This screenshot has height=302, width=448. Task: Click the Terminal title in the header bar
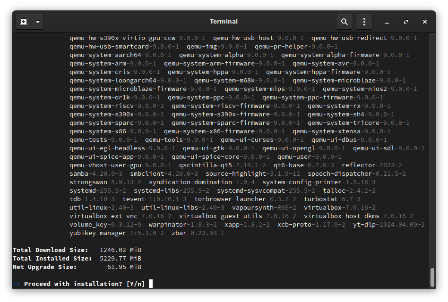(224, 22)
